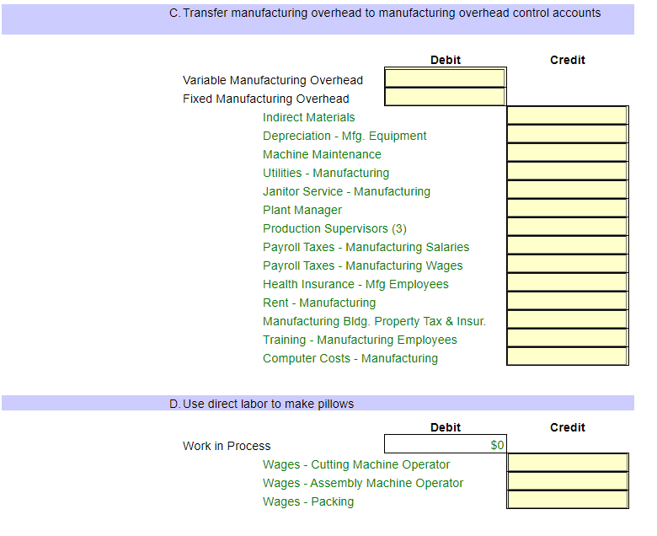Image resolution: width=657 pixels, height=536 pixels.
Task: Click Training - Manufacturing Employees credit field
Action: coord(568,338)
